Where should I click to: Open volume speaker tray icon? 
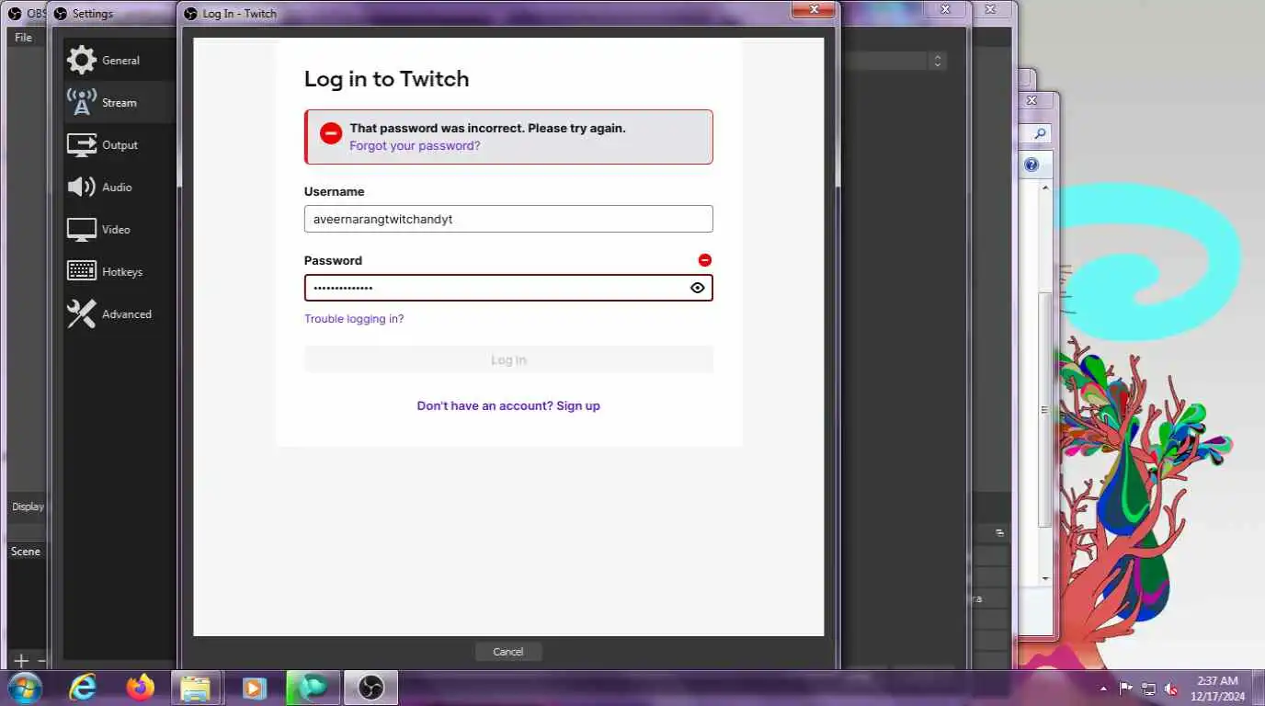(x=1171, y=689)
